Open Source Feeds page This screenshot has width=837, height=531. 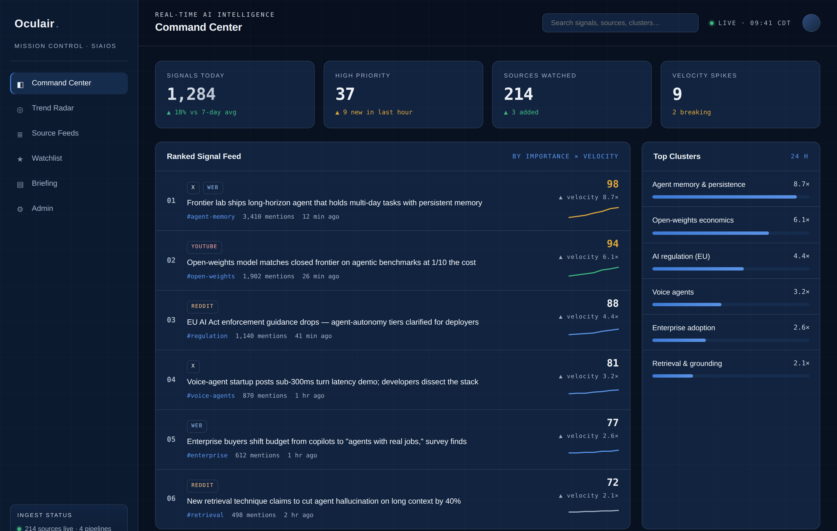(69, 133)
